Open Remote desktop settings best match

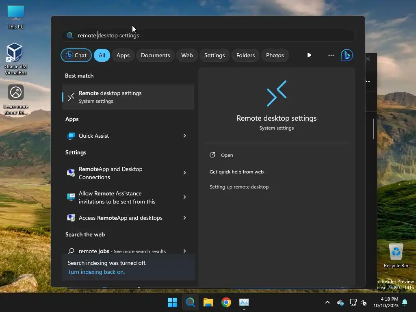(x=128, y=97)
